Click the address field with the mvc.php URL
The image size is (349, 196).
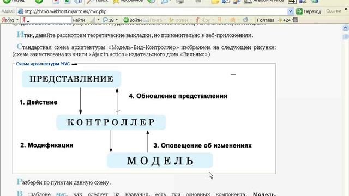[155, 11]
